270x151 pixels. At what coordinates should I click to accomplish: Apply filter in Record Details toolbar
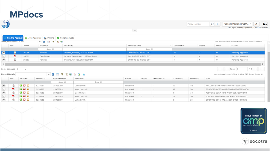click(x=62, y=74)
